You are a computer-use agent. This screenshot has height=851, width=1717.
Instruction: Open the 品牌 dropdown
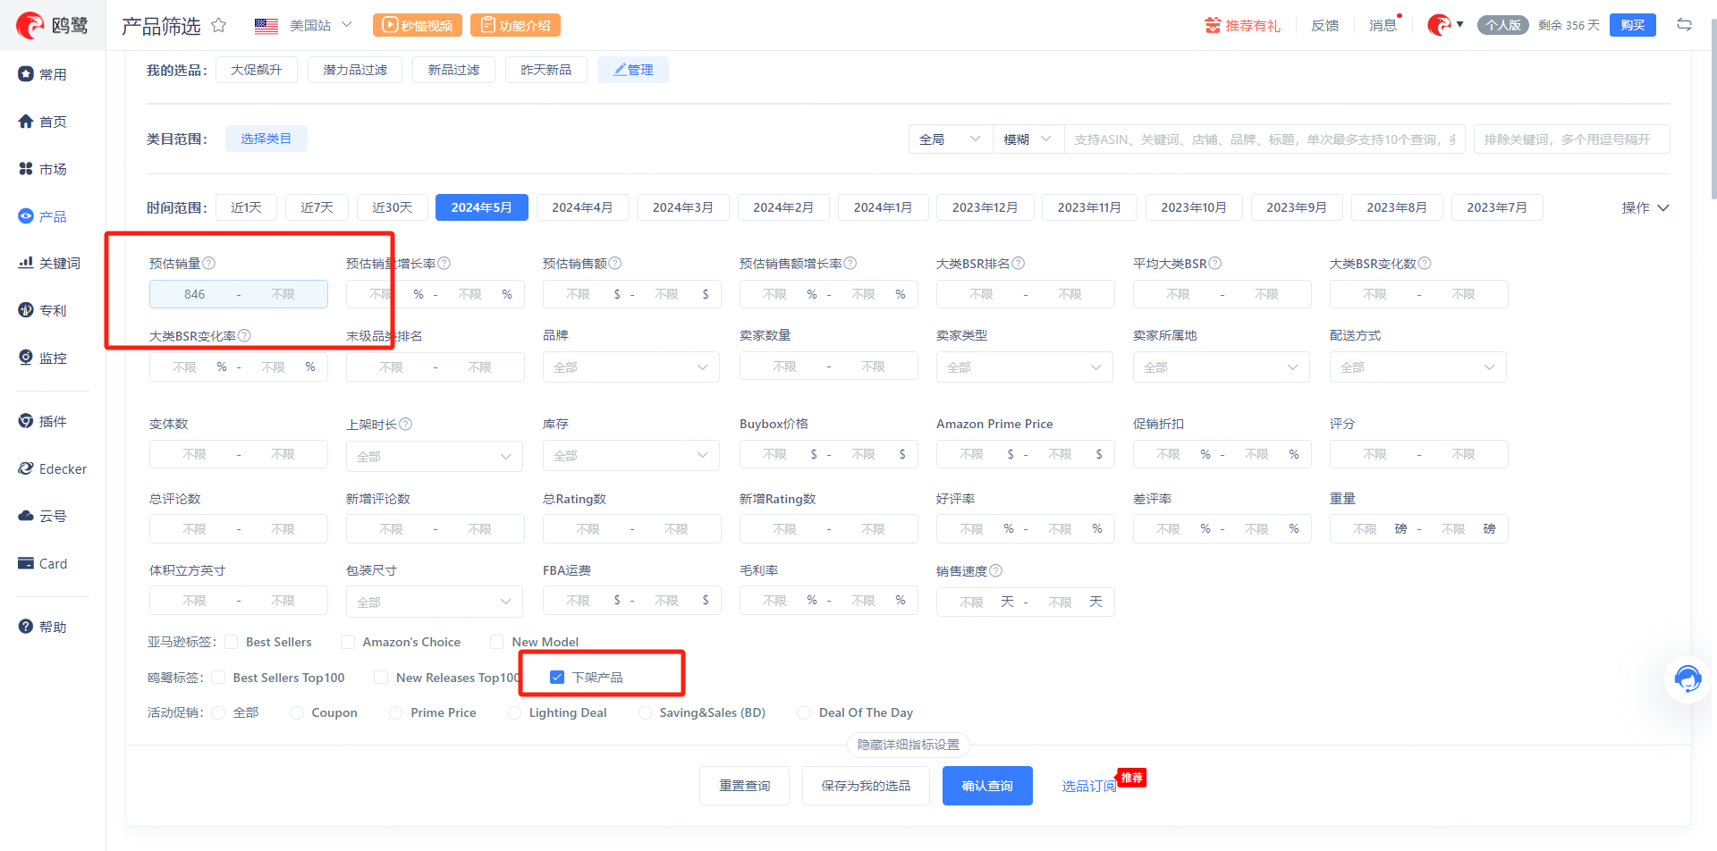click(631, 367)
